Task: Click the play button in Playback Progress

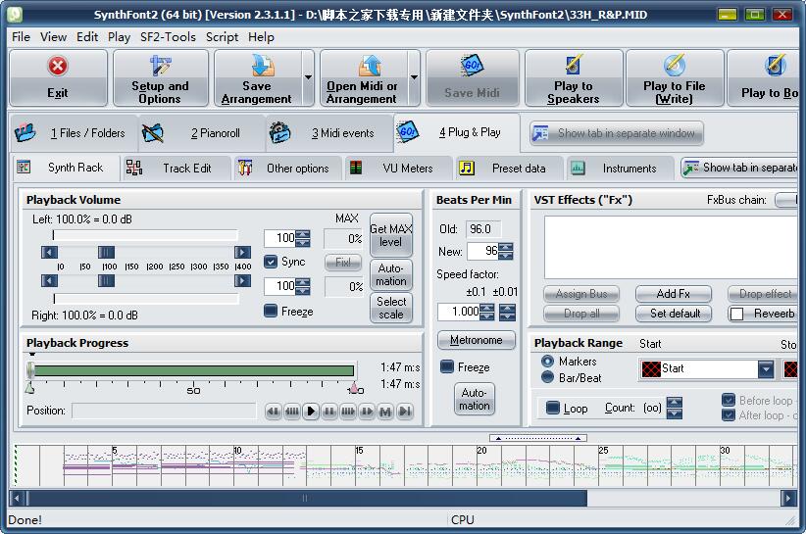Action: 311,412
